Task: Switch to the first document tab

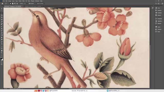Action: click(x=13, y=6)
